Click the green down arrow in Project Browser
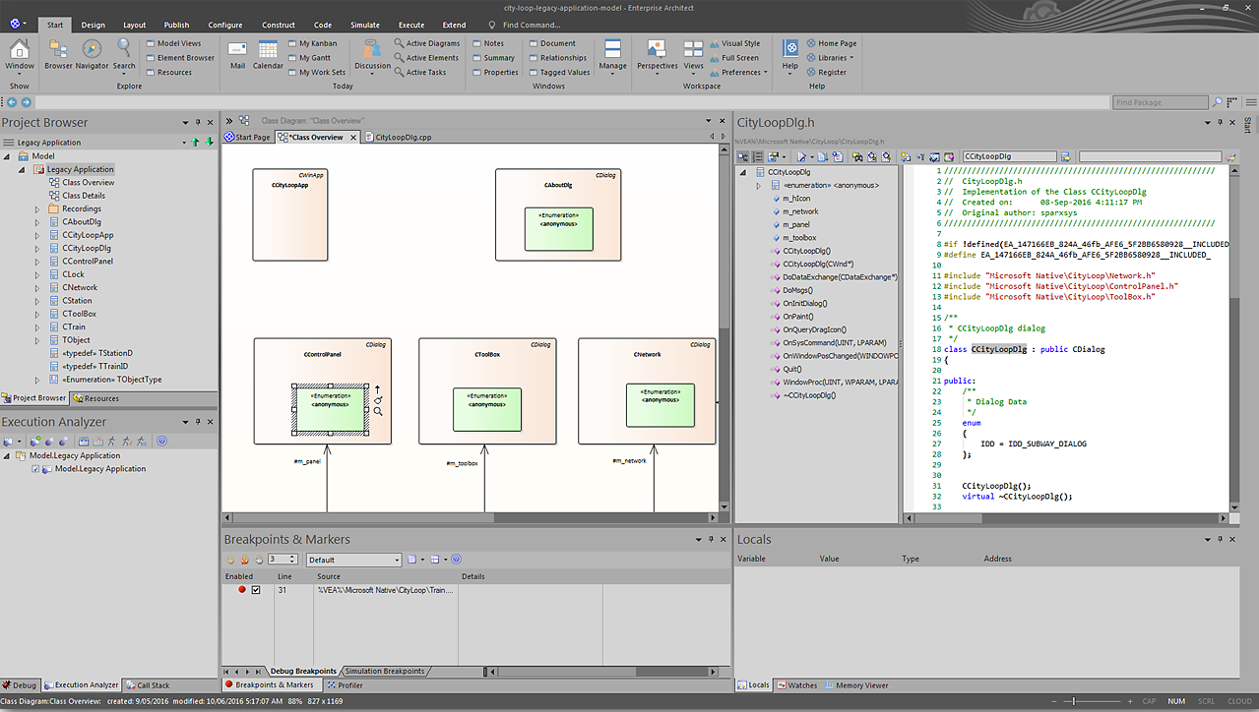 (x=209, y=143)
